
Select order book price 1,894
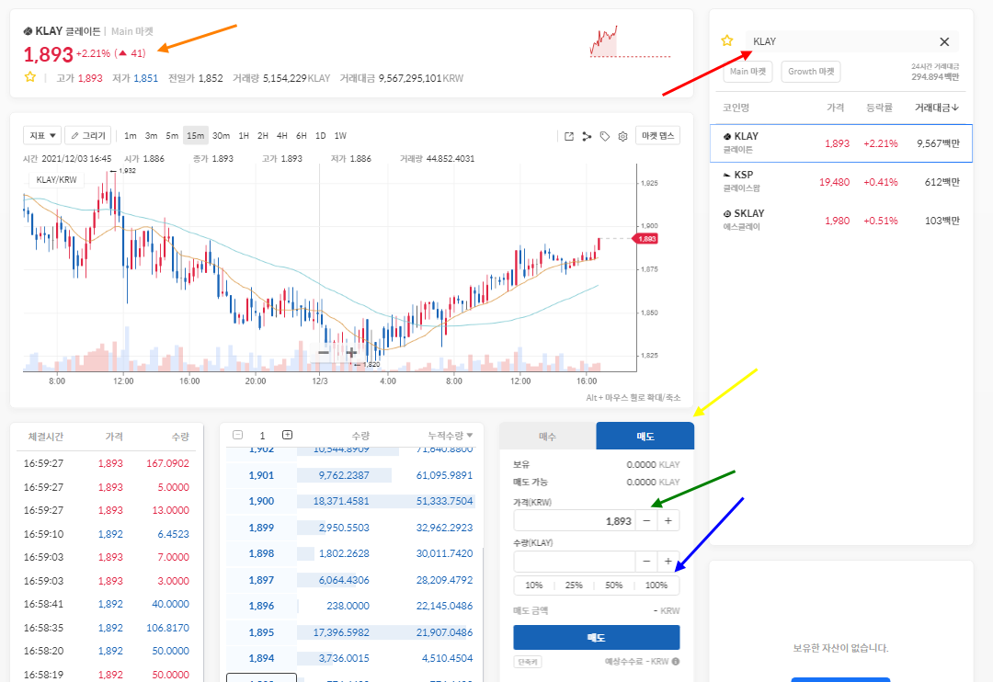tap(261, 659)
